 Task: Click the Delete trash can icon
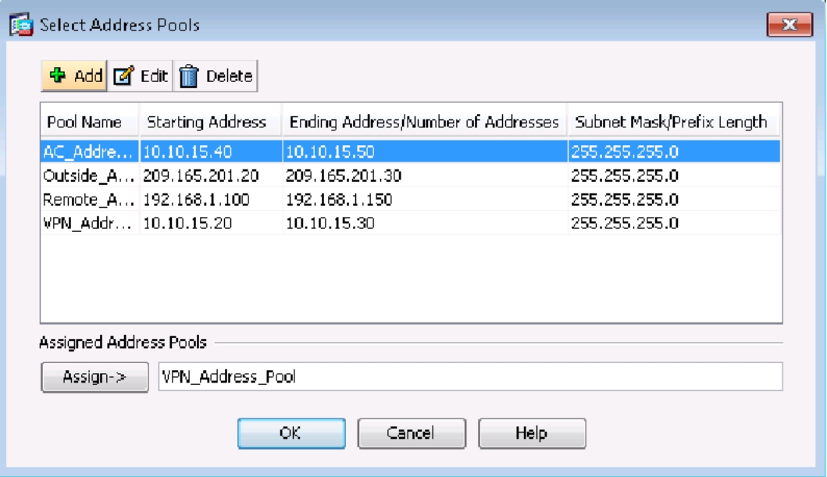coord(189,76)
